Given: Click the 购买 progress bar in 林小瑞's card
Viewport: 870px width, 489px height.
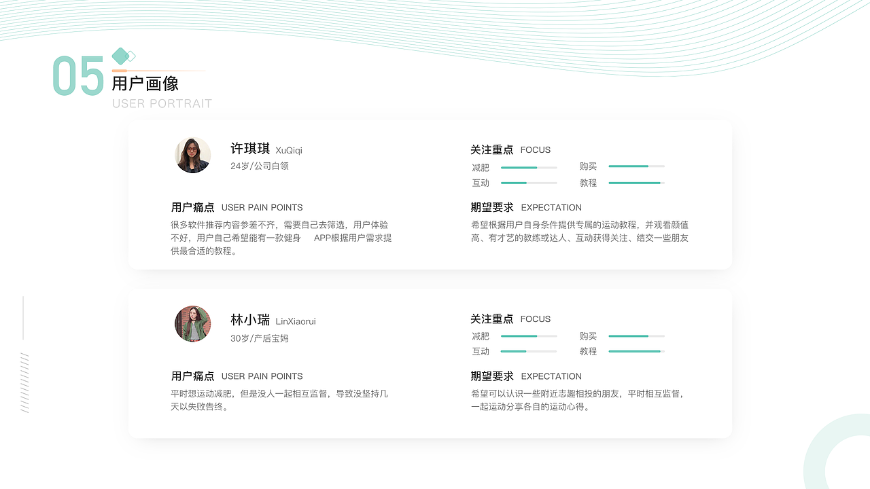Looking at the screenshot, I should (x=637, y=336).
